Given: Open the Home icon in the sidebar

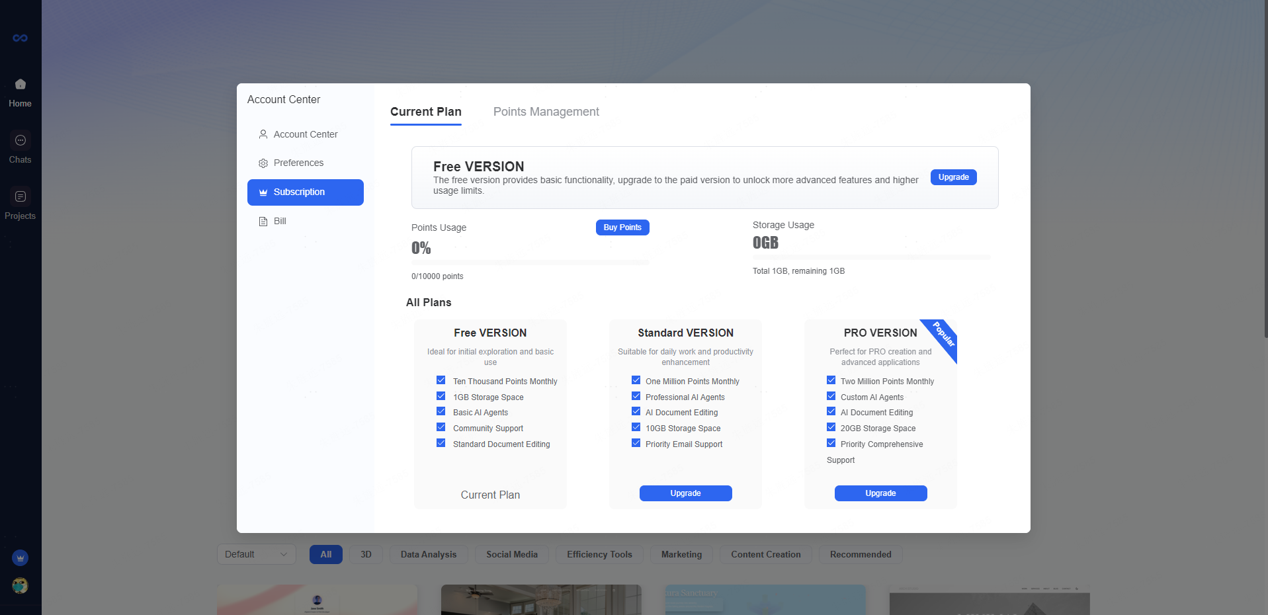Looking at the screenshot, I should pyautogui.click(x=20, y=85).
